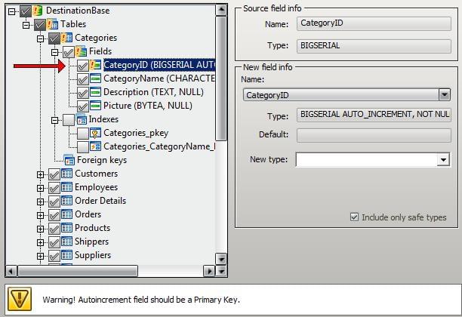Select the Description (TEXT, NULL) row
The width and height of the screenshot is (462, 317).
[153, 92]
